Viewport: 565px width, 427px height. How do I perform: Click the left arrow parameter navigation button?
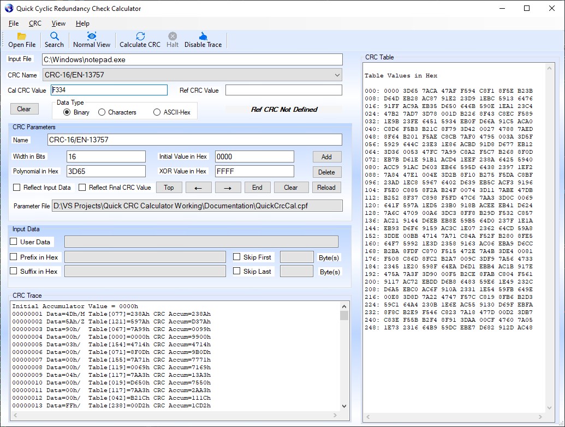coord(199,188)
